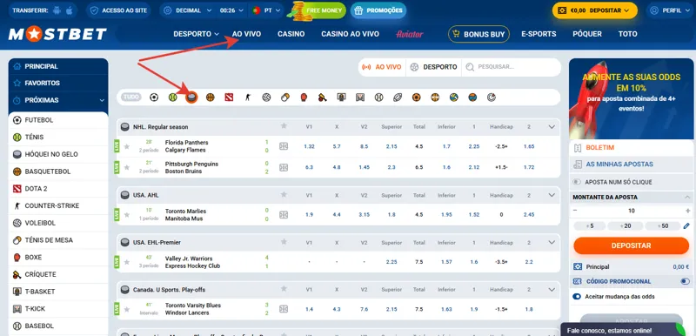Open Hóquei no Gelo in the sidebar
Image resolution: width=696 pixels, height=336 pixels.
[x=58, y=154]
